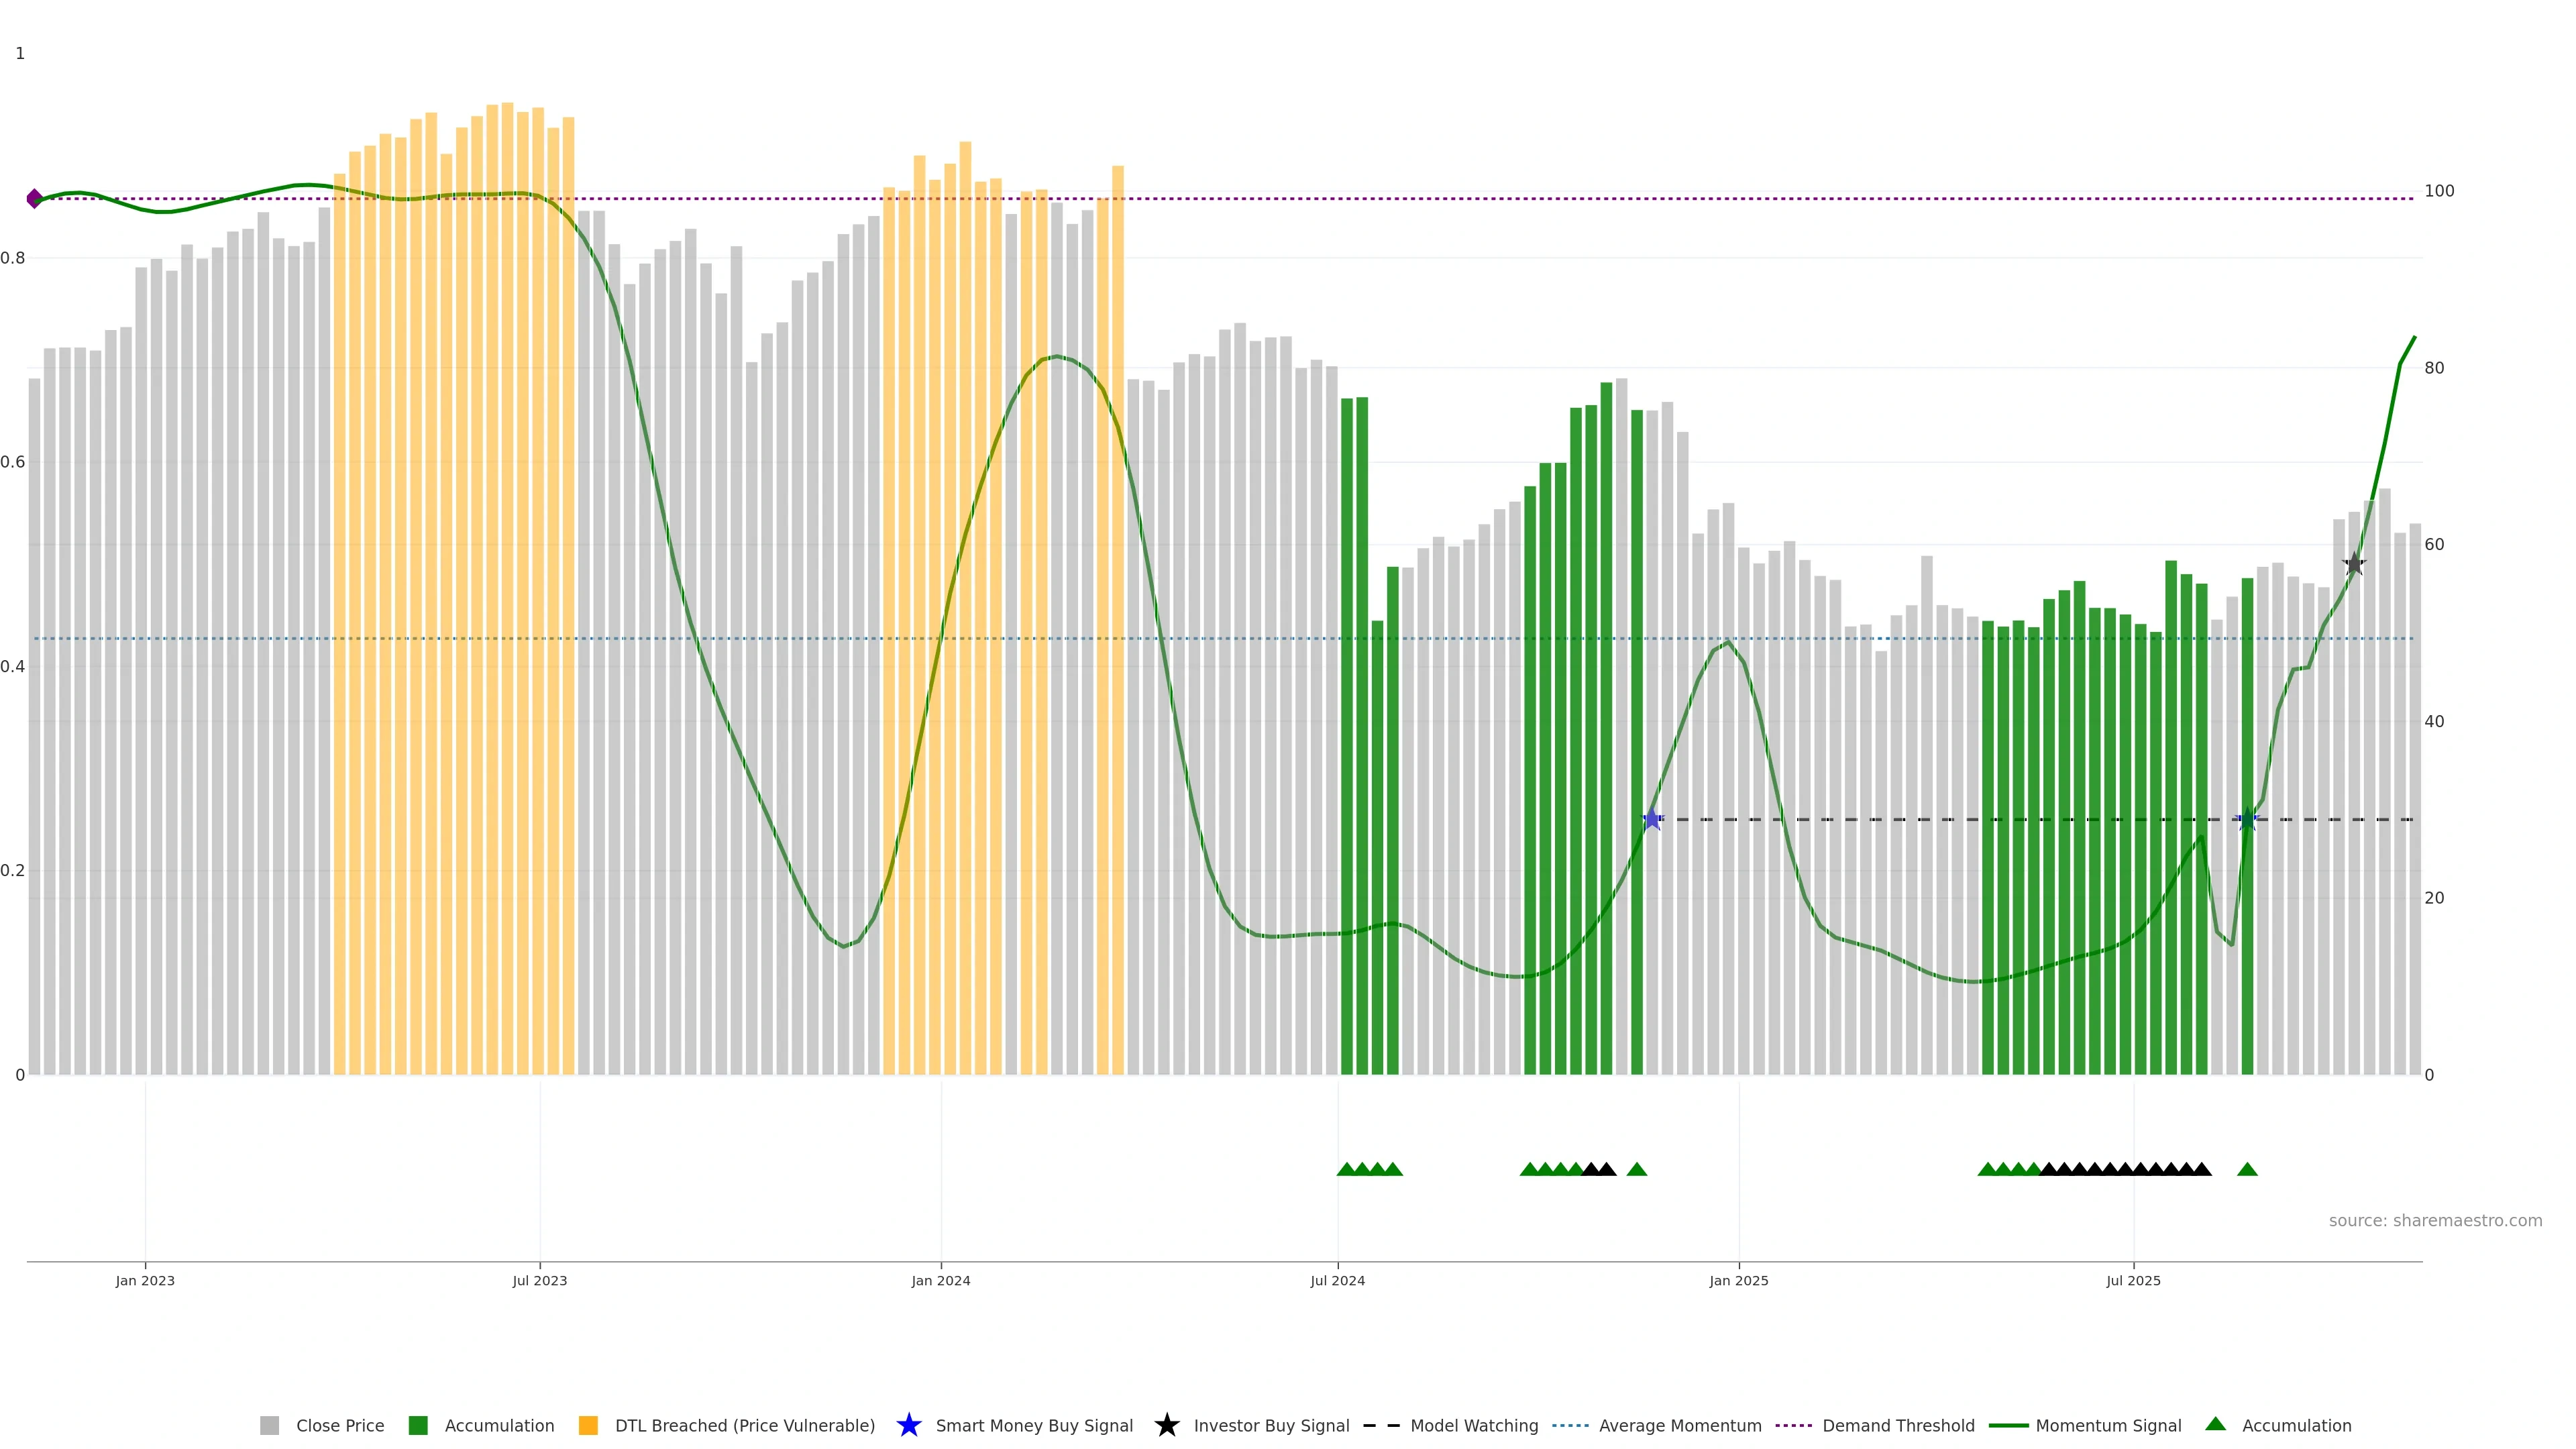Toggle Close Price series in legend
This screenshot has width=2576, height=1449.
[x=339, y=1426]
